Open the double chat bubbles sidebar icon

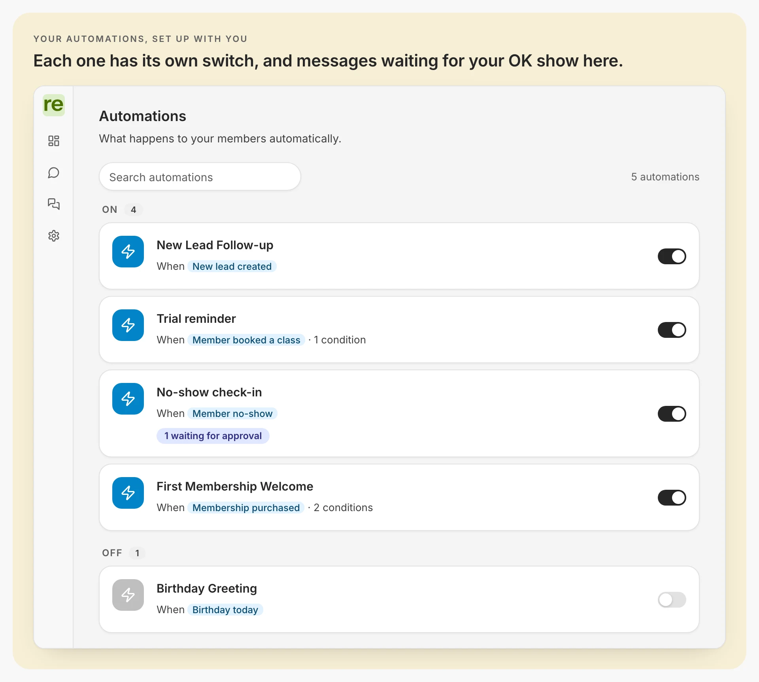point(54,204)
